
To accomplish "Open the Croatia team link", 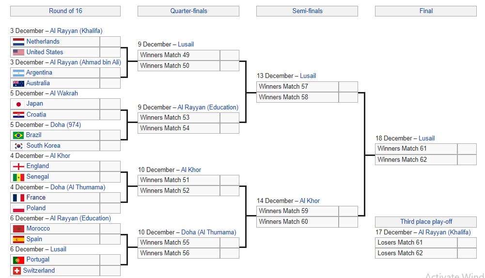I will click(x=36, y=114).
